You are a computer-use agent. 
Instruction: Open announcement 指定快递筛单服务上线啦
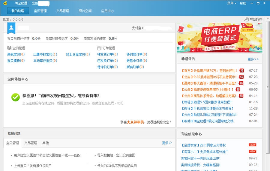208,90
